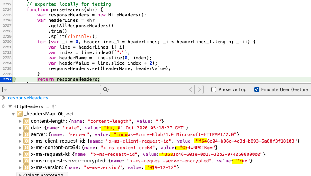Click the object icon beside _headersMap
The width and height of the screenshot is (311, 176).
pos(20,114)
